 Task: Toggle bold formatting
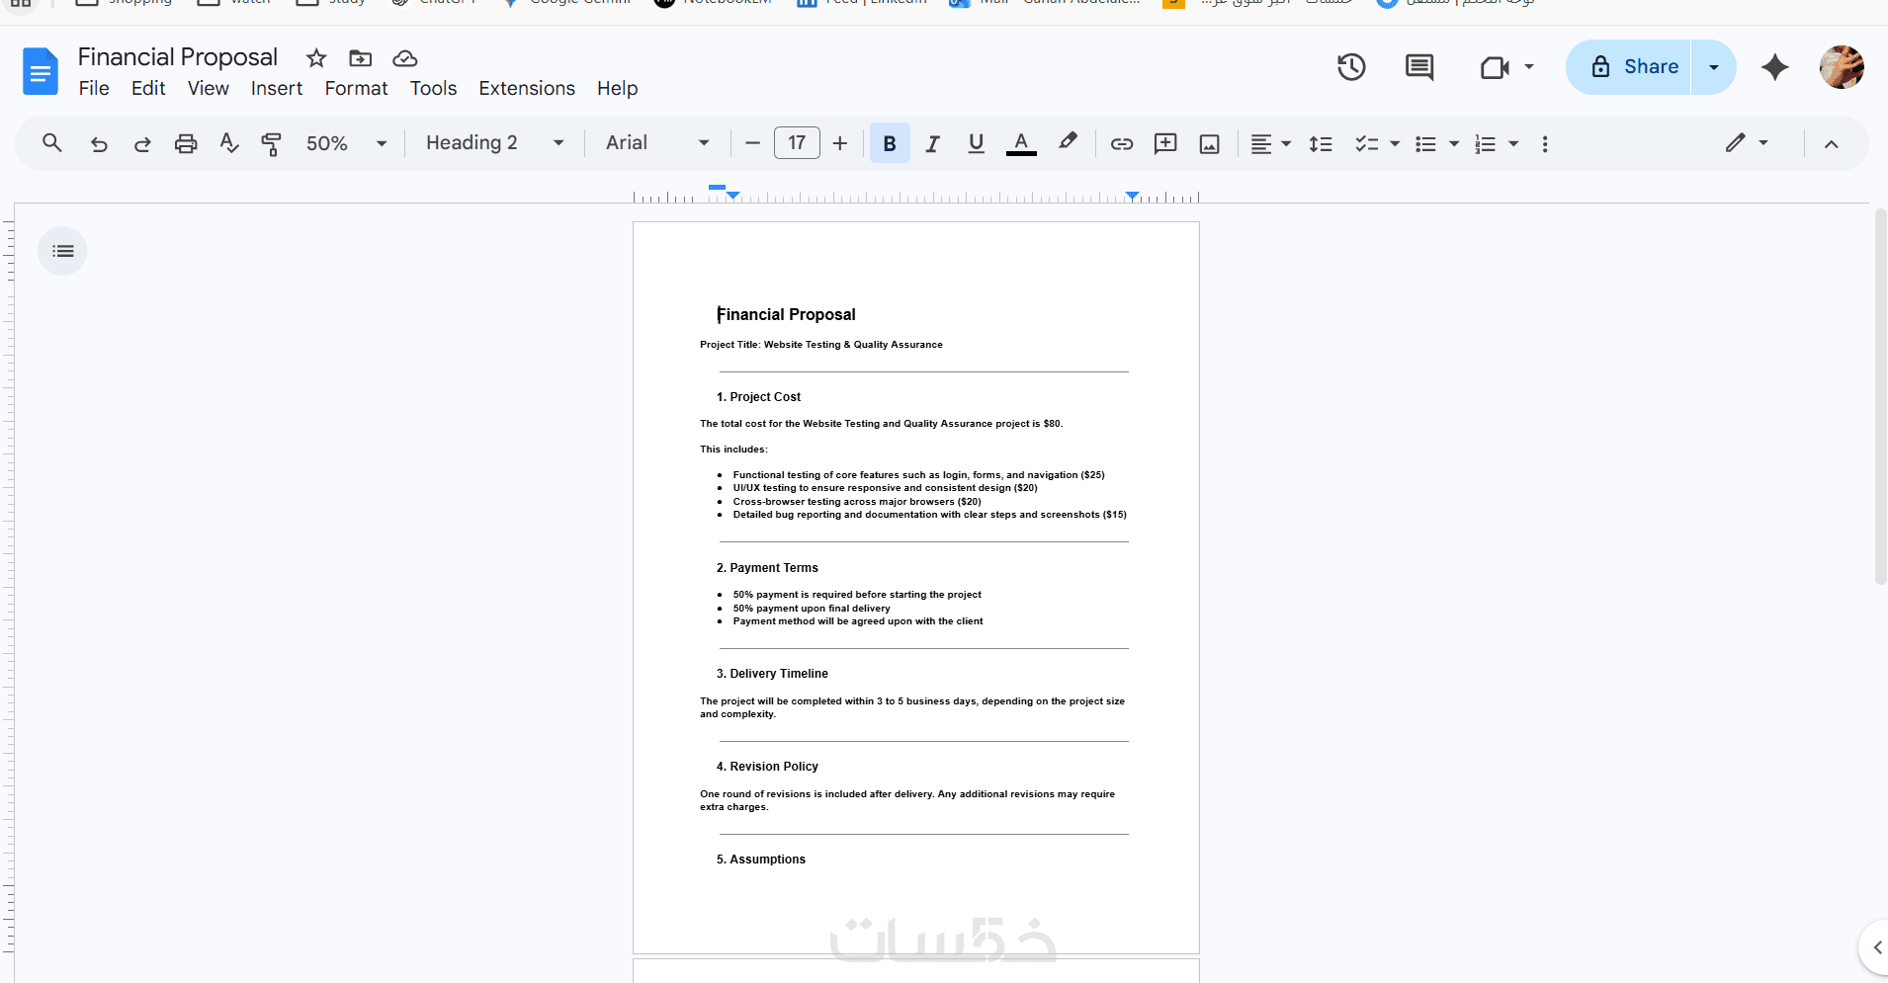click(x=890, y=143)
